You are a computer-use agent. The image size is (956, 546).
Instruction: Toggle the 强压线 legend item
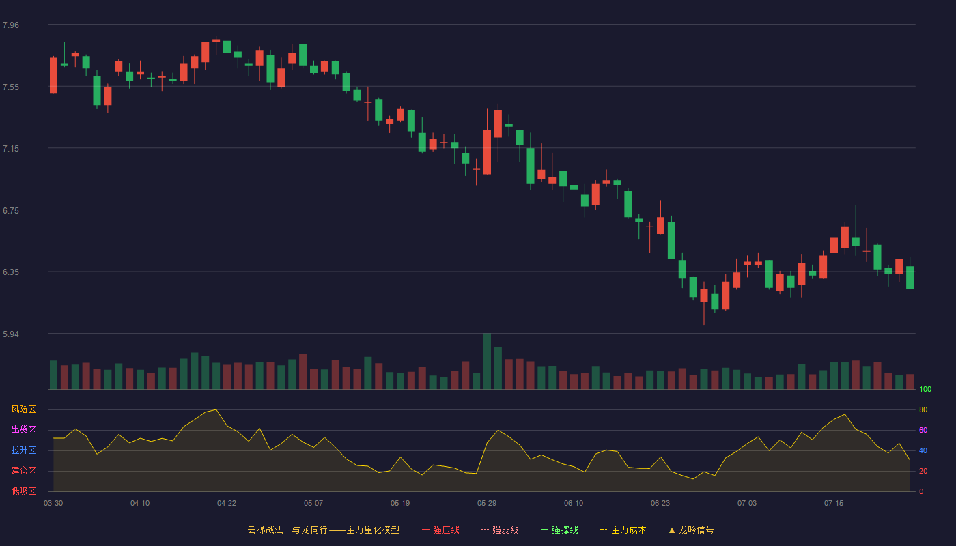[x=440, y=530]
